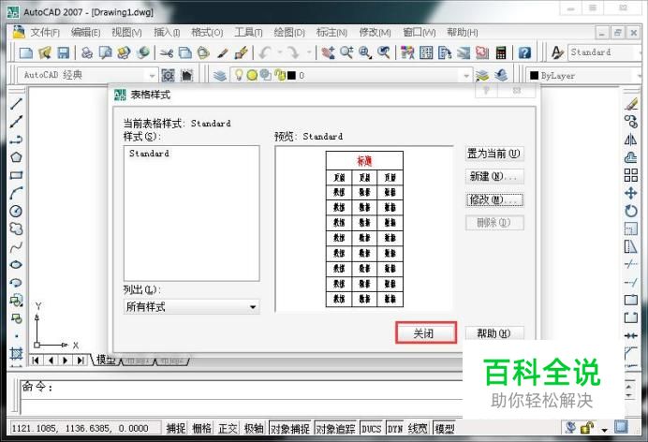The height and width of the screenshot is (442, 648).
Task: Click the Text Style icon
Action: [x=557, y=52]
